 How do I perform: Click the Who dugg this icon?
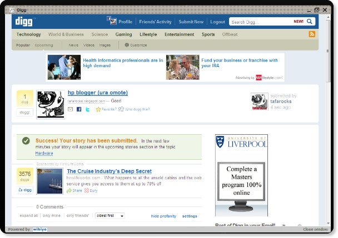121,109
